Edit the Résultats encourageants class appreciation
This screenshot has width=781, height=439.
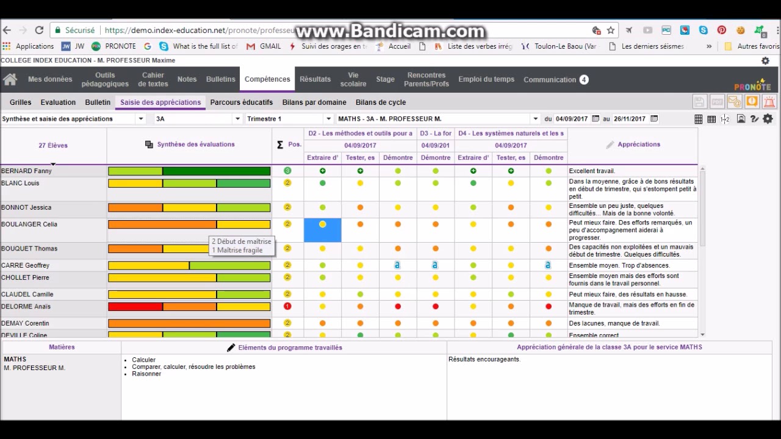610,386
